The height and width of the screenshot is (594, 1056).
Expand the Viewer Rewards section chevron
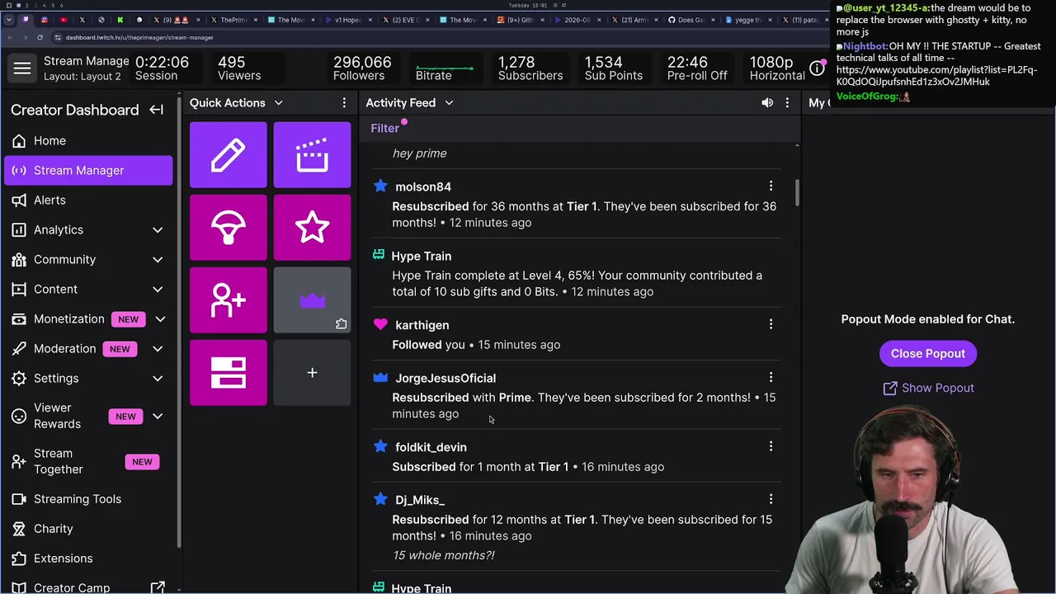[x=158, y=416]
